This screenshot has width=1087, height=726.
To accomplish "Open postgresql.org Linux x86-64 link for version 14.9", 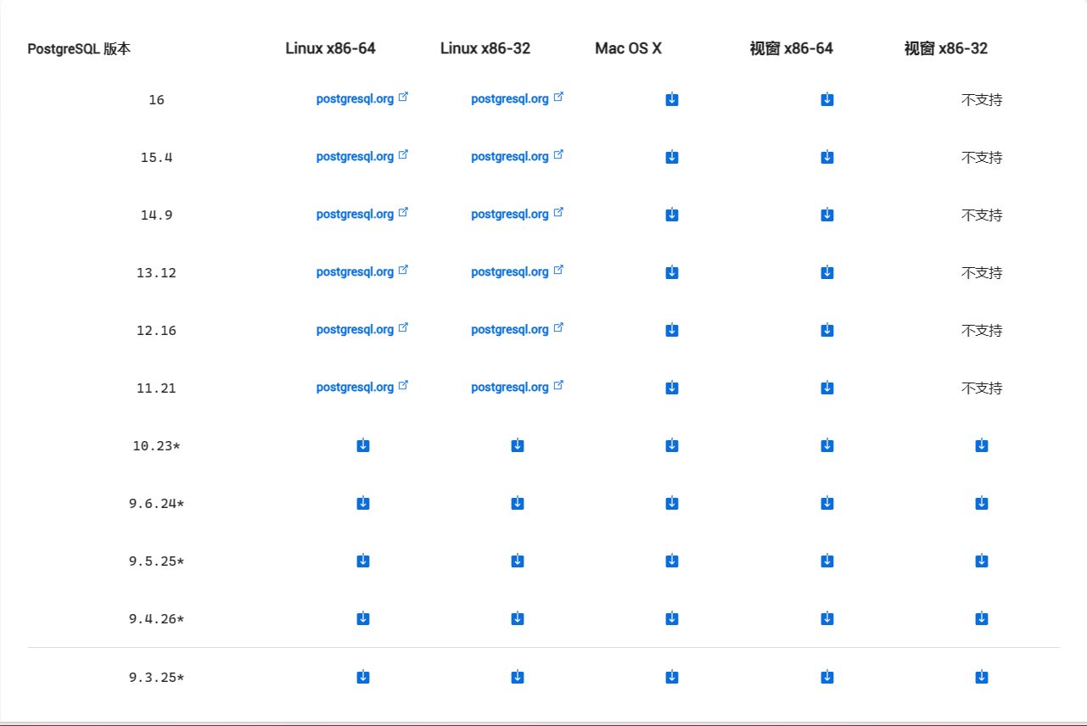I will pyautogui.click(x=362, y=214).
